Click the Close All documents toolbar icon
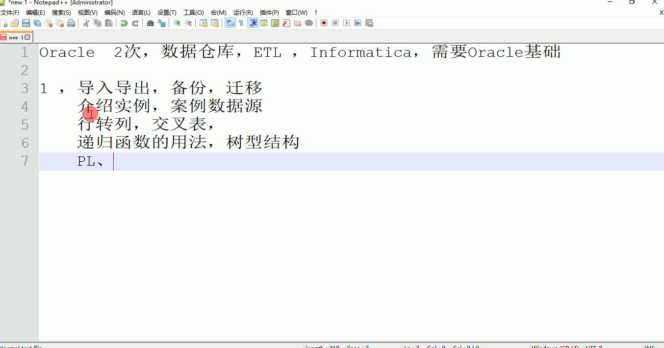The image size is (664, 348). 60,23
